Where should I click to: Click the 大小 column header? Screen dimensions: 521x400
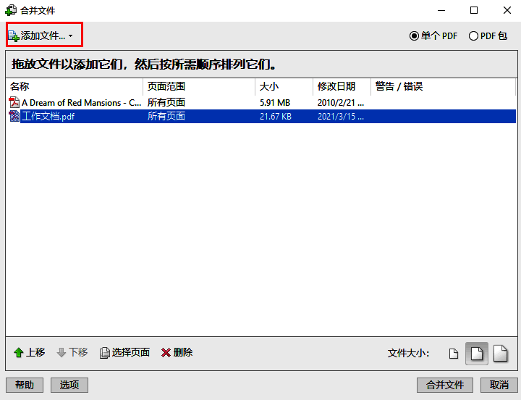tap(284, 86)
